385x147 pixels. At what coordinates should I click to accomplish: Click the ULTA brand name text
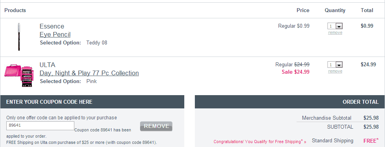click(x=47, y=65)
